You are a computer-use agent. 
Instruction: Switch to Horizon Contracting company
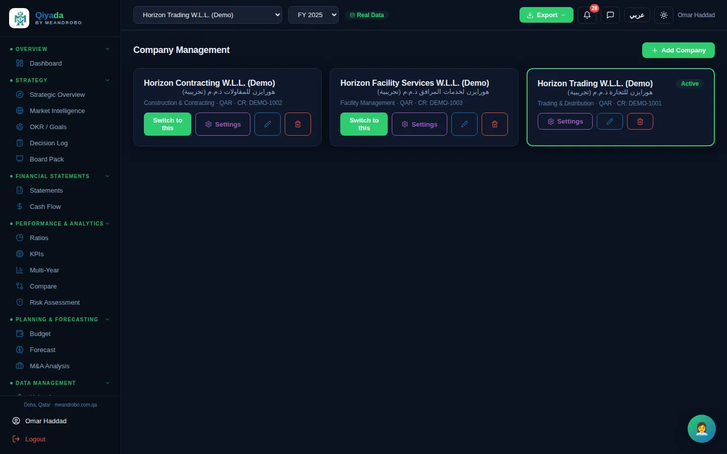[x=168, y=124]
